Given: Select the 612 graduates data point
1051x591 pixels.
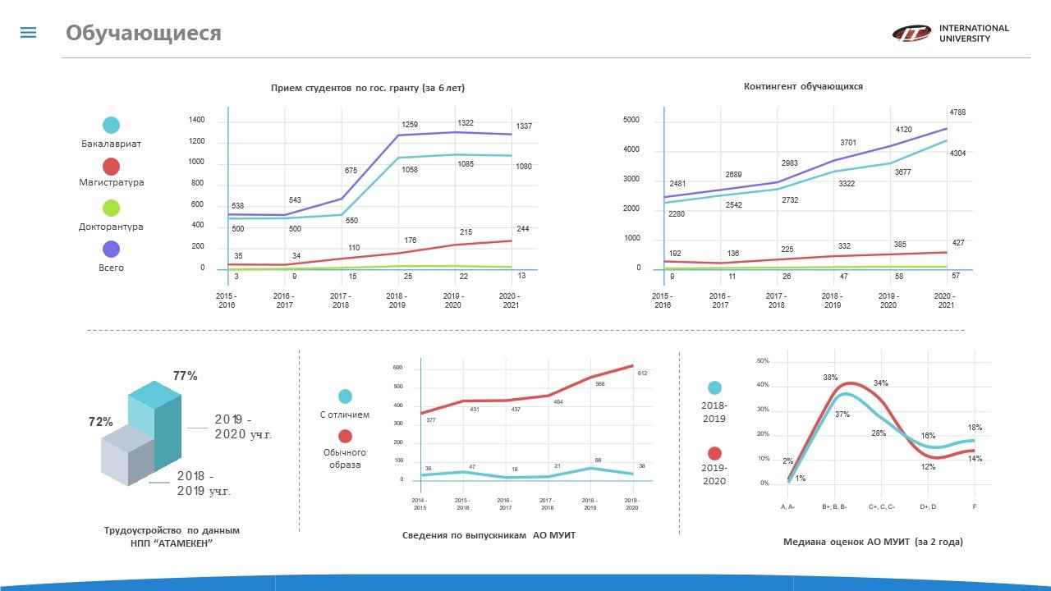Looking at the screenshot, I should [642, 373].
